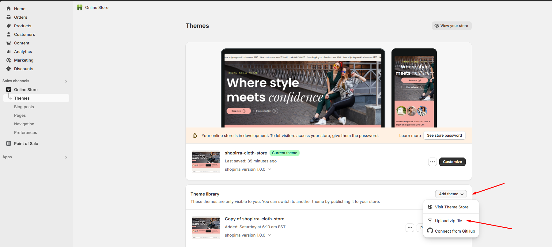Open the Add theme dropdown

pos(451,194)
